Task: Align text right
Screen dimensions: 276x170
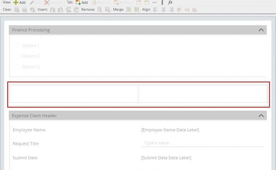Action: coord(171,10)
